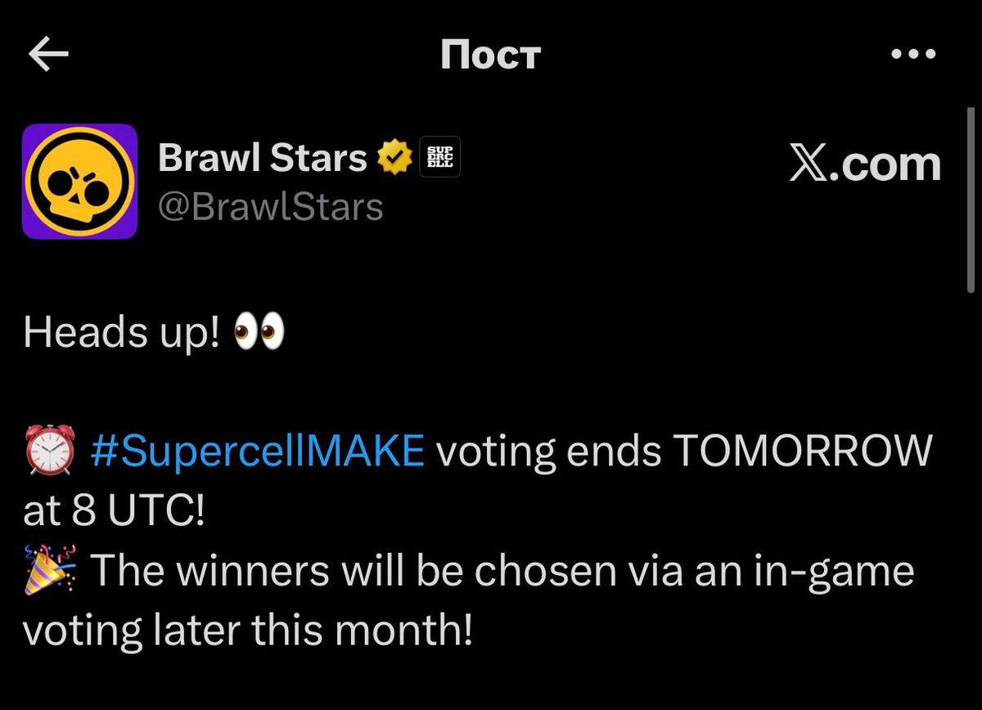Open the three-dot more options menu

pyautogui.click(x=912, y=55)
